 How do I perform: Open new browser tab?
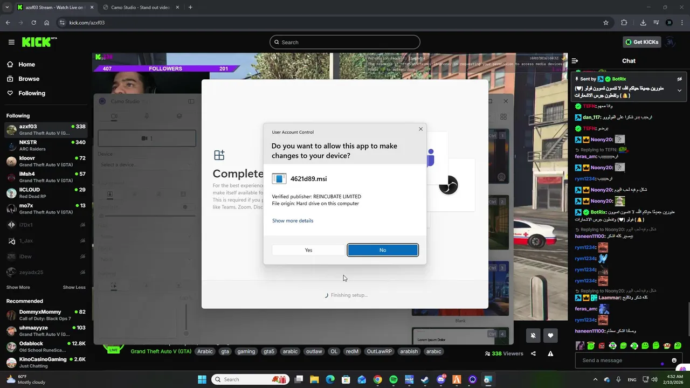coord(190,8)
